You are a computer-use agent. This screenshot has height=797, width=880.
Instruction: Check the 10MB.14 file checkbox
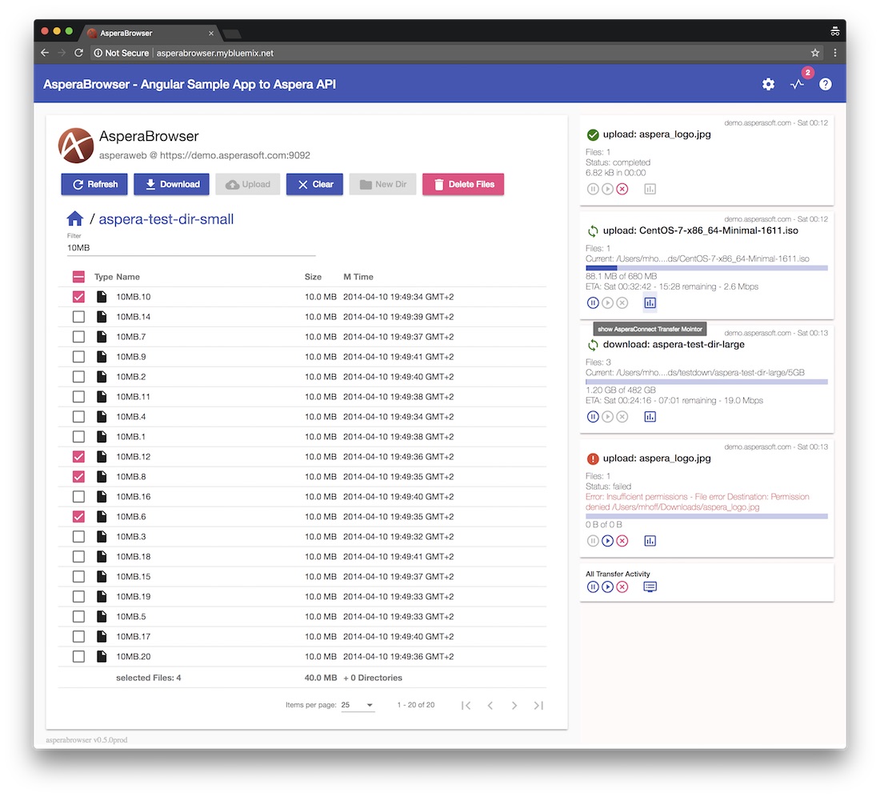point(78,317)
